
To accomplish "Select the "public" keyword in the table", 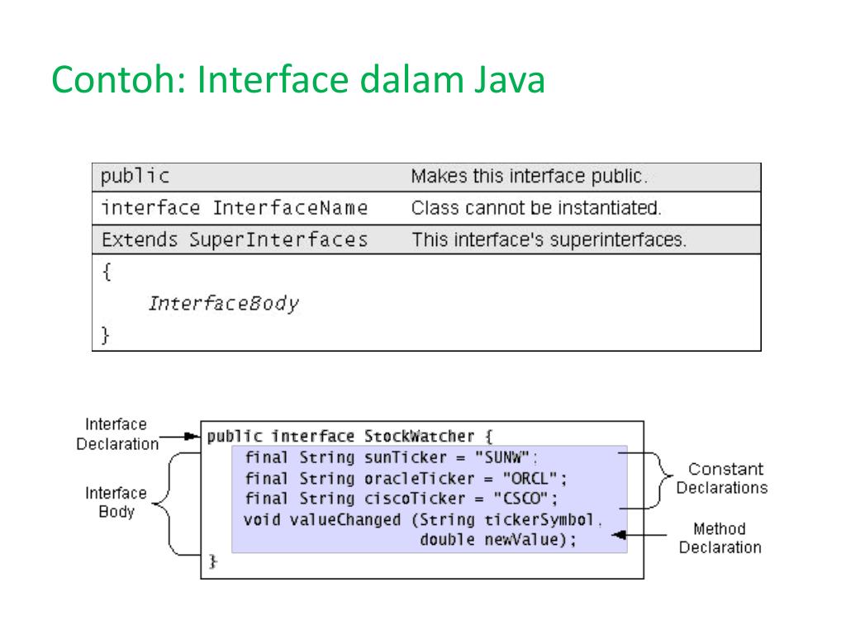I will click(x=135, y=177).
